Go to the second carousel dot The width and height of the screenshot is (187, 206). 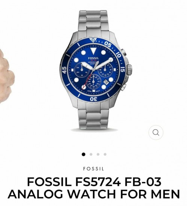click(91, 154)
